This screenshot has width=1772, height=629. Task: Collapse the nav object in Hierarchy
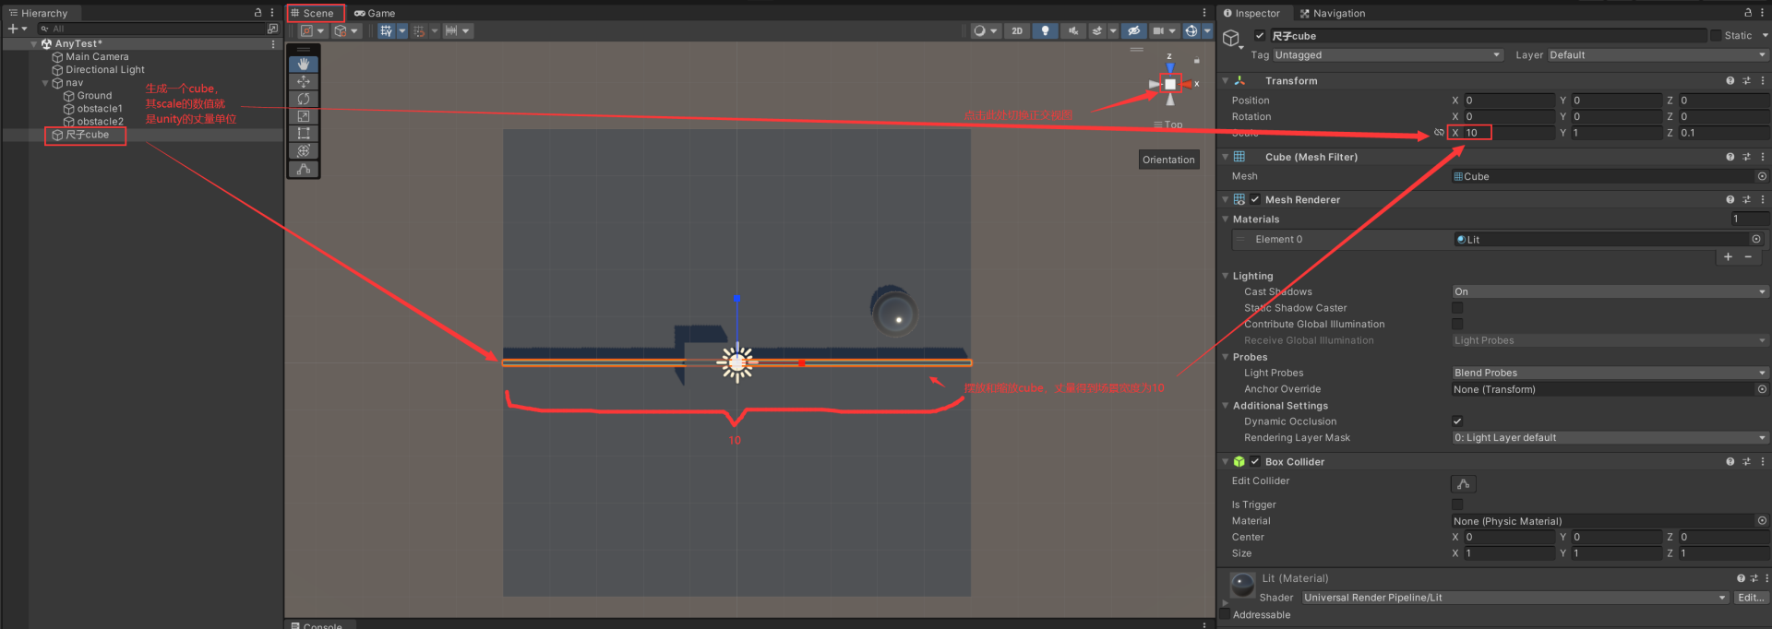click(x=45, y=83)
